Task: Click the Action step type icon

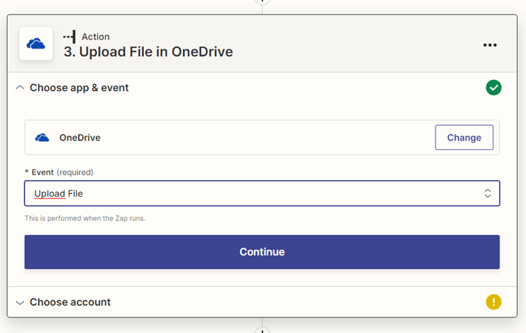Action: coord(70,37)
